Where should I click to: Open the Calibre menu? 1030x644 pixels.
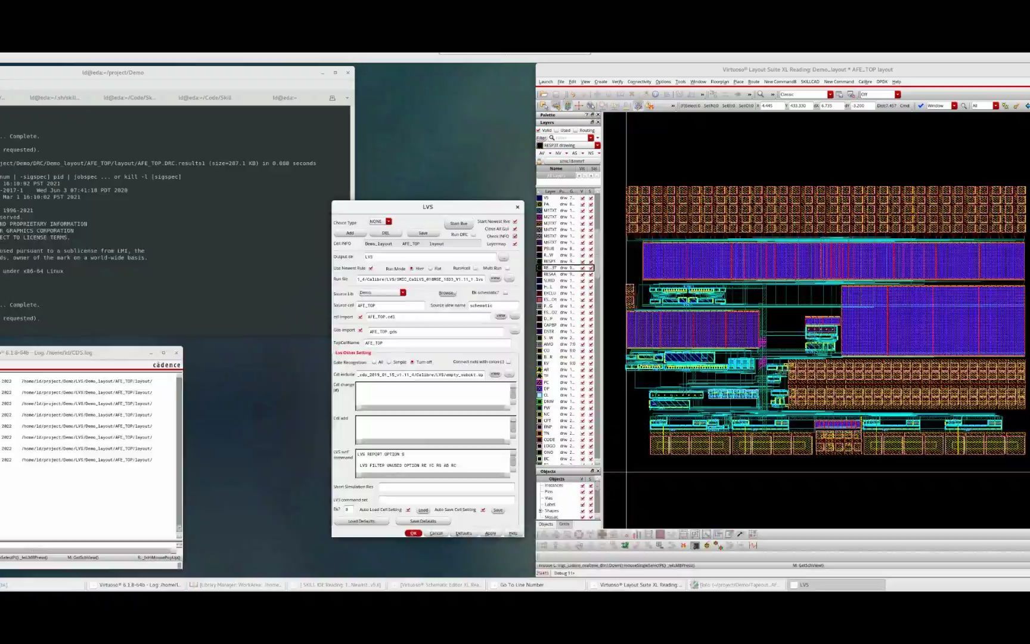coord(865,82)
